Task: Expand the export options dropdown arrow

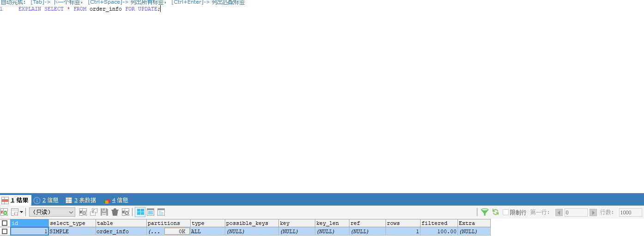Action: pyautogui.click(x=21, y=212)
